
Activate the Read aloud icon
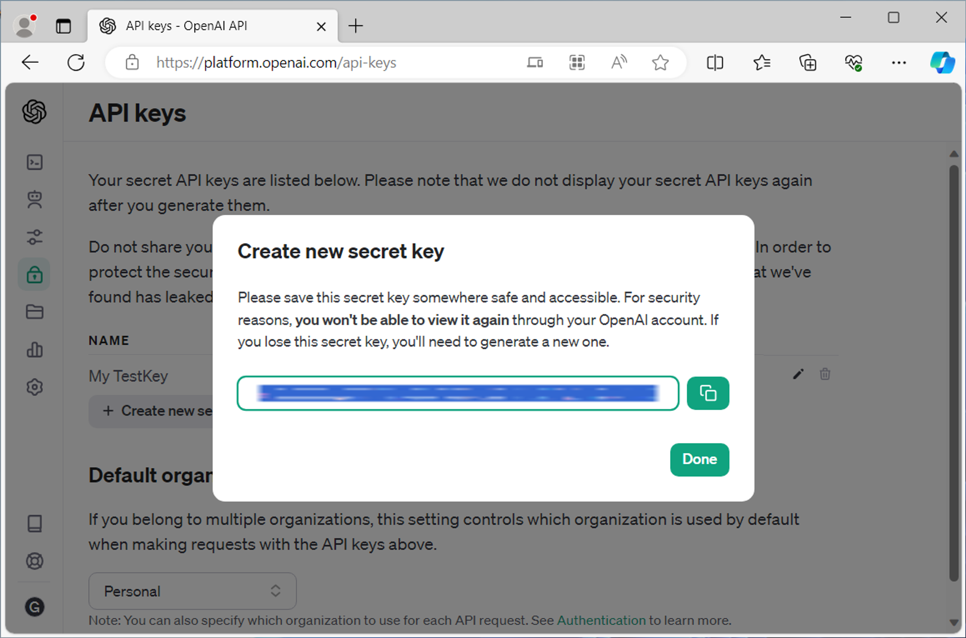pos(619,63)
